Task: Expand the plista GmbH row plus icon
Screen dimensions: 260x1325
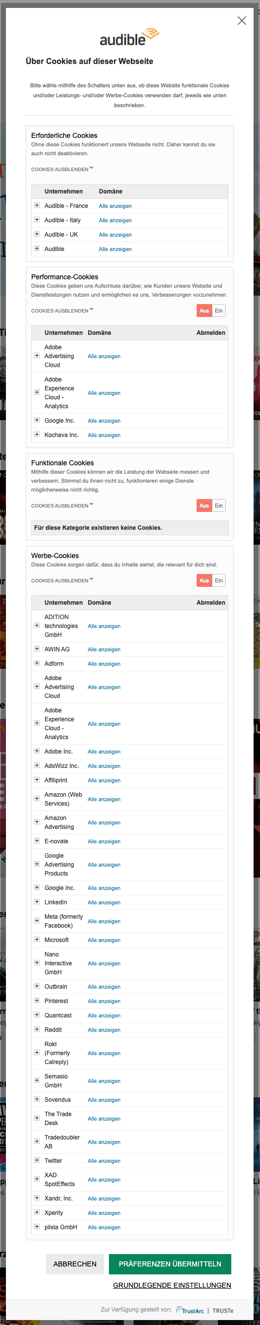Action: tap(37, 1227)
